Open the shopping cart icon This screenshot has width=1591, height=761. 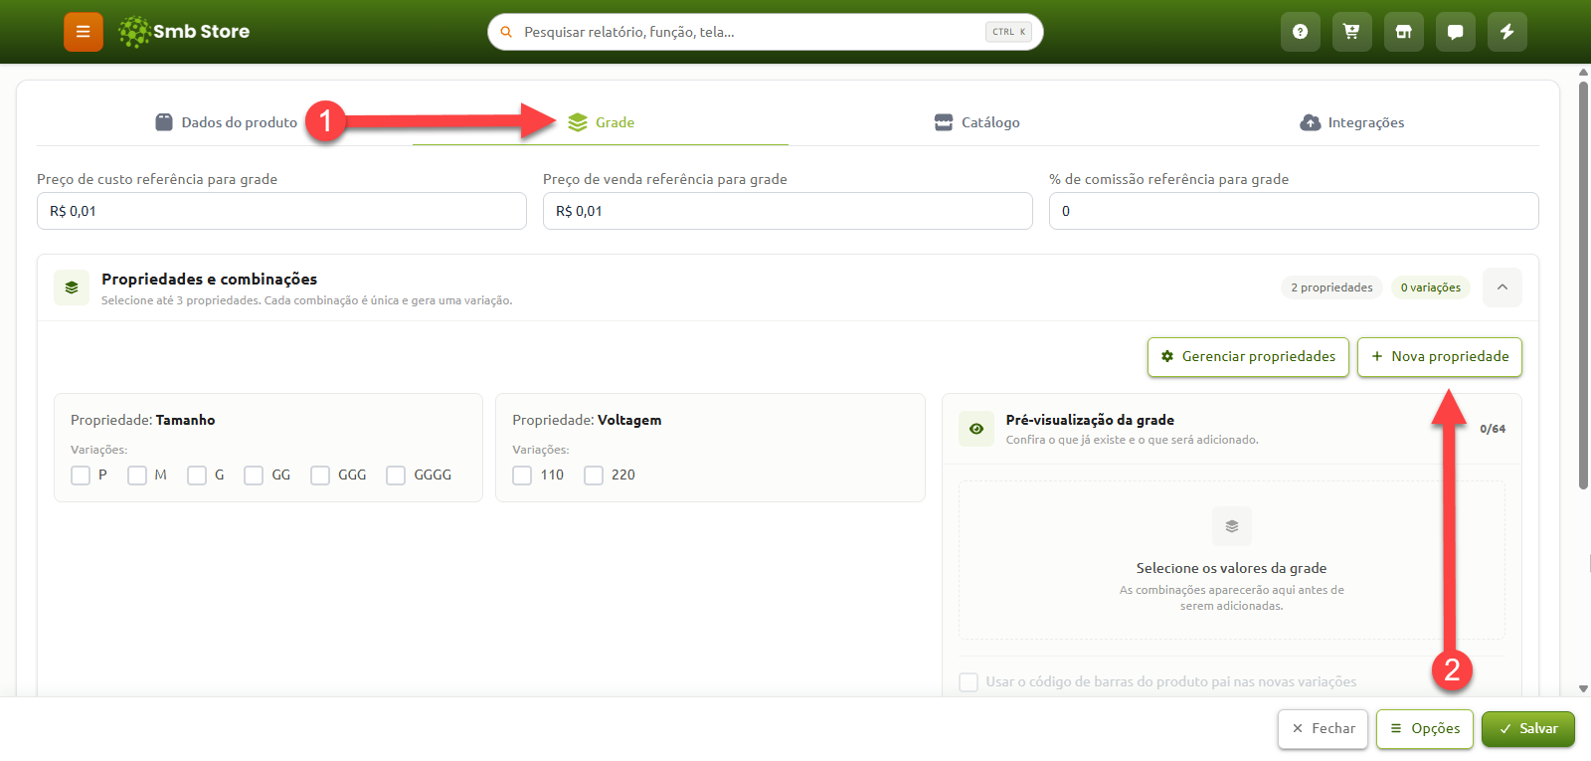tap(1351, 32)
